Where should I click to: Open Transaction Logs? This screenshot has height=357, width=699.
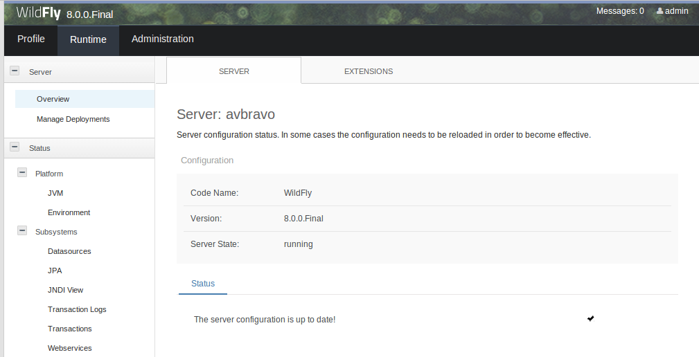pyautogui.click(x=77, y=309)
